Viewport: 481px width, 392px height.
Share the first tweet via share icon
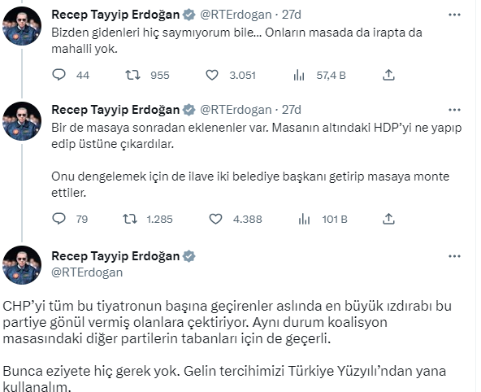388,75
